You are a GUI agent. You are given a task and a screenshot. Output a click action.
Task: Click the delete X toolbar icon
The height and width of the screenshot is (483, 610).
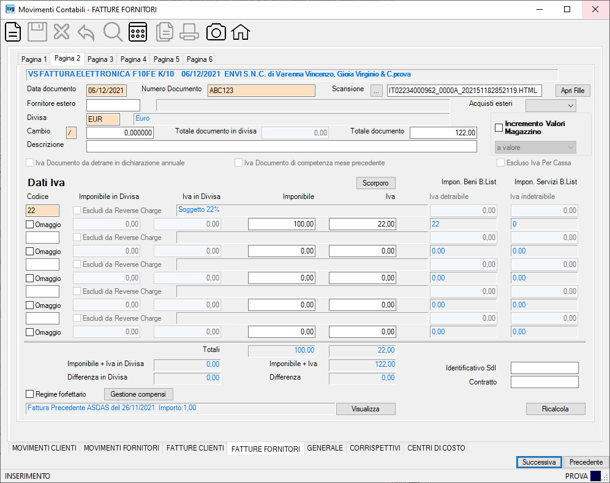pos(61,32)
